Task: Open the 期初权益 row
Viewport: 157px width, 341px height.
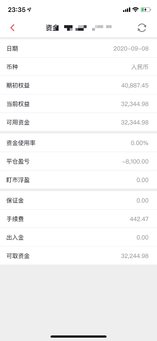Action: pyautogui.click(x=78, y=85)
